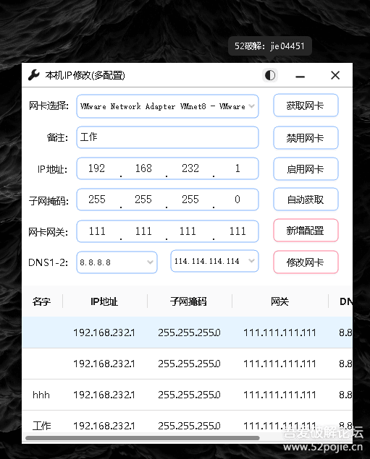The height and width of the screenshot is (459, 370).
Task: Close the 本机IP修改 window
Action: coord(335,75)
